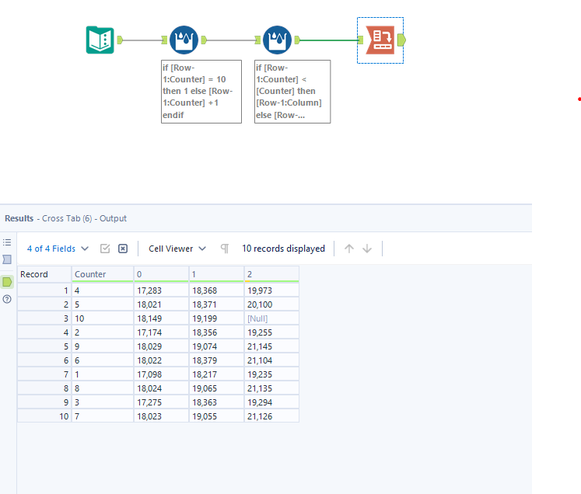Select cell with value 19,294
Viewport: 581px width, 494px height.
[271, 402]
